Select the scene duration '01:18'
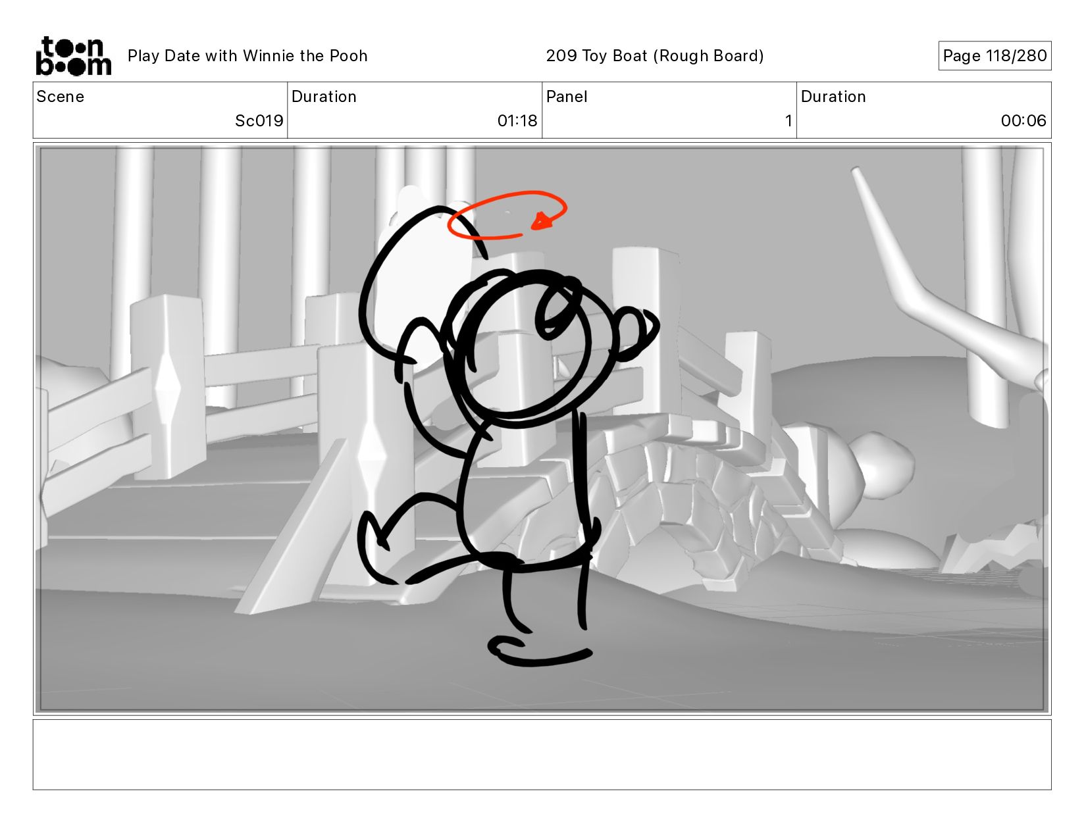The height and width of the screenshot is (839, 1086). coord(517,121)
